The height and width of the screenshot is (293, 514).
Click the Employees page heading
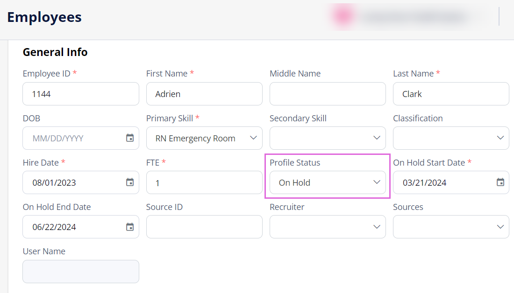click(x=44, y=17)
